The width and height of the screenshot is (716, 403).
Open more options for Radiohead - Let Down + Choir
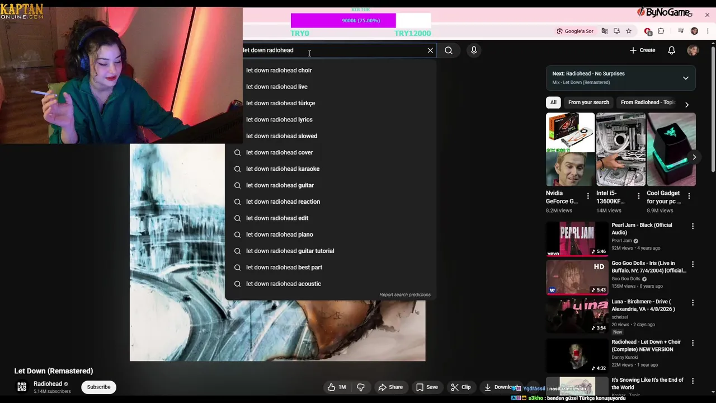point(693,343)
